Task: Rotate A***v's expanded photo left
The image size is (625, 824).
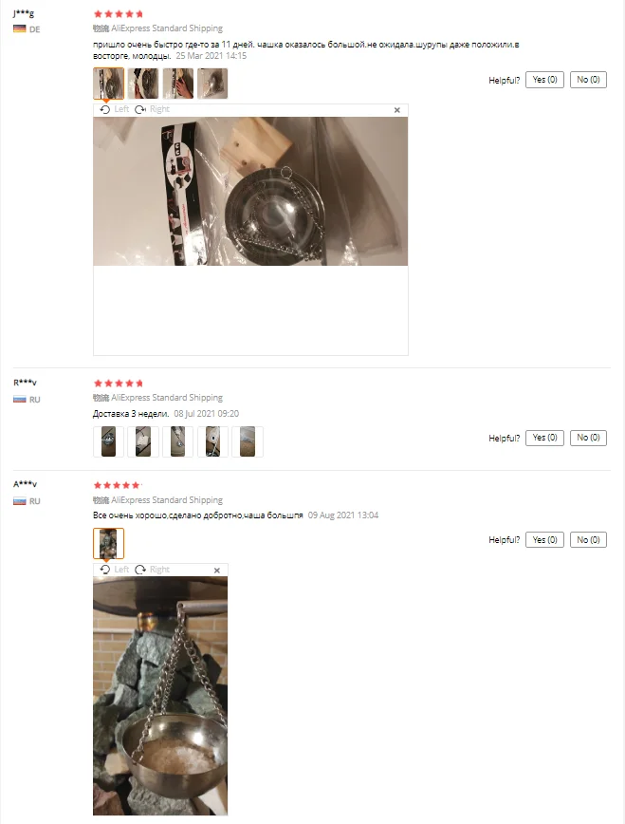Action: 114,570
